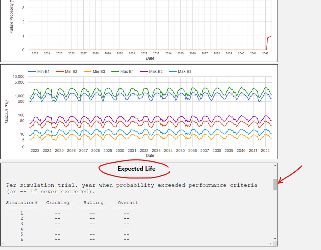
Task: Click the Modulus (ksi) y-axis label
Action: click(x=6, y=112)
